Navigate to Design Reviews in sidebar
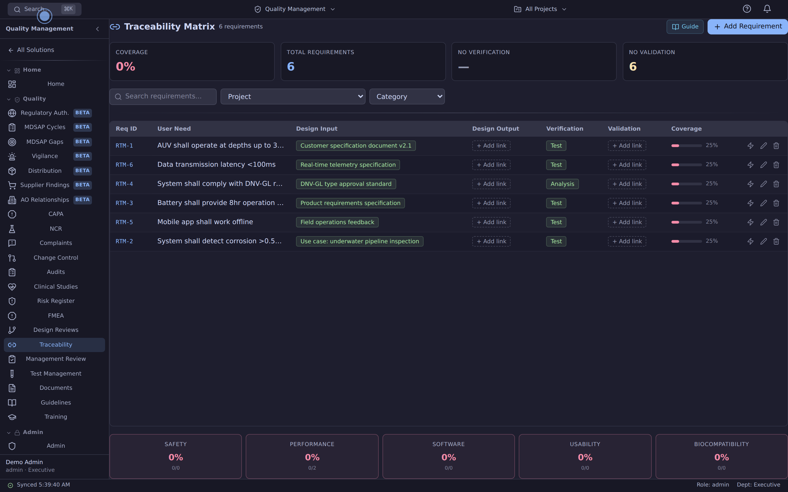The width and height of the screenshot is (788, 492). 54,330
